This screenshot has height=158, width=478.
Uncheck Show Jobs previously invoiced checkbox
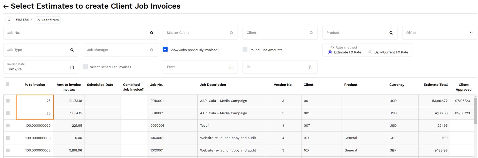(165, 49)
